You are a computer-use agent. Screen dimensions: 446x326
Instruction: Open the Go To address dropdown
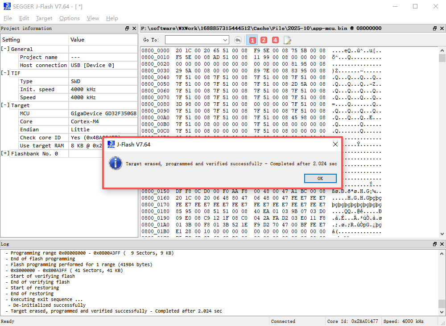point(225,40)
